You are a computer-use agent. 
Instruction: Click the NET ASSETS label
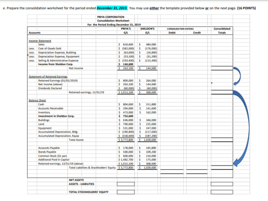76,180
